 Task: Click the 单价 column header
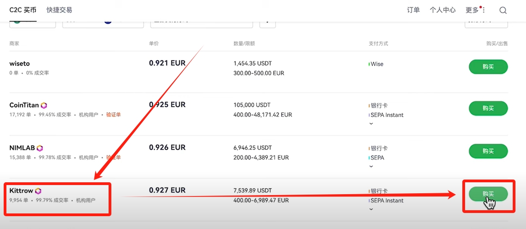153,44
